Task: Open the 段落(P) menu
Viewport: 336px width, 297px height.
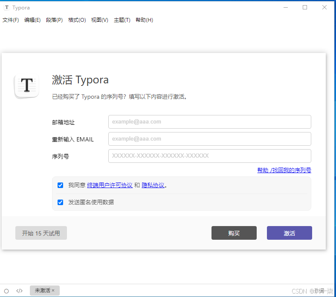Action: click(x=54, y=20)
